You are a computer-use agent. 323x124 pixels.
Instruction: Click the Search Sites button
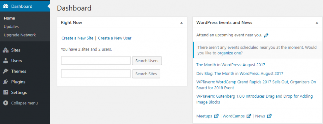point(146,74)
